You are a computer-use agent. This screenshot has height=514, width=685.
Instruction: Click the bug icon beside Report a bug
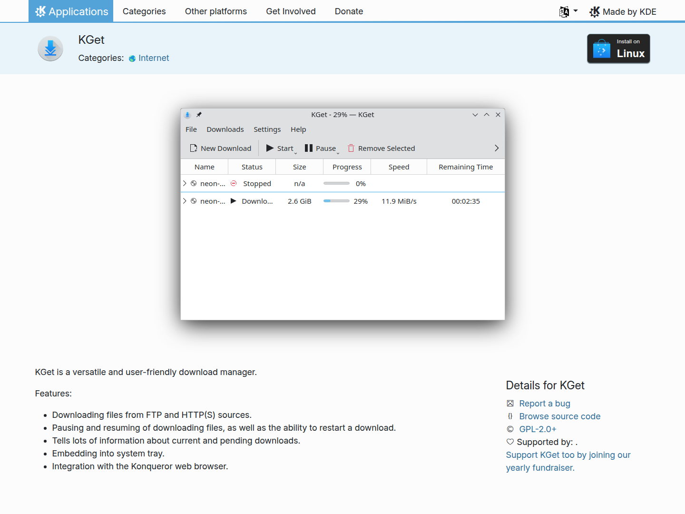tap(510, 404)
